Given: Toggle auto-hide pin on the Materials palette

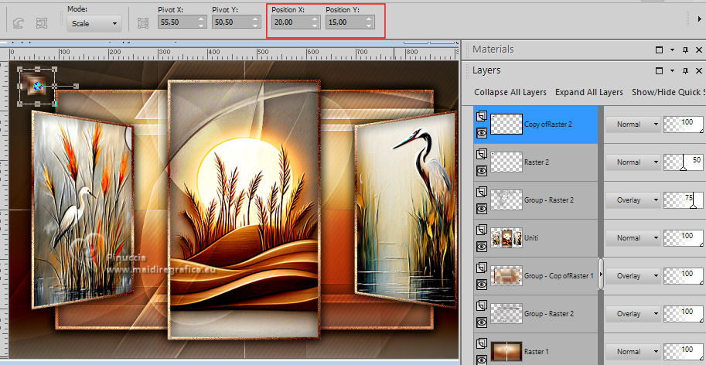Looking at the screenshot, I should tap(685, 50).
